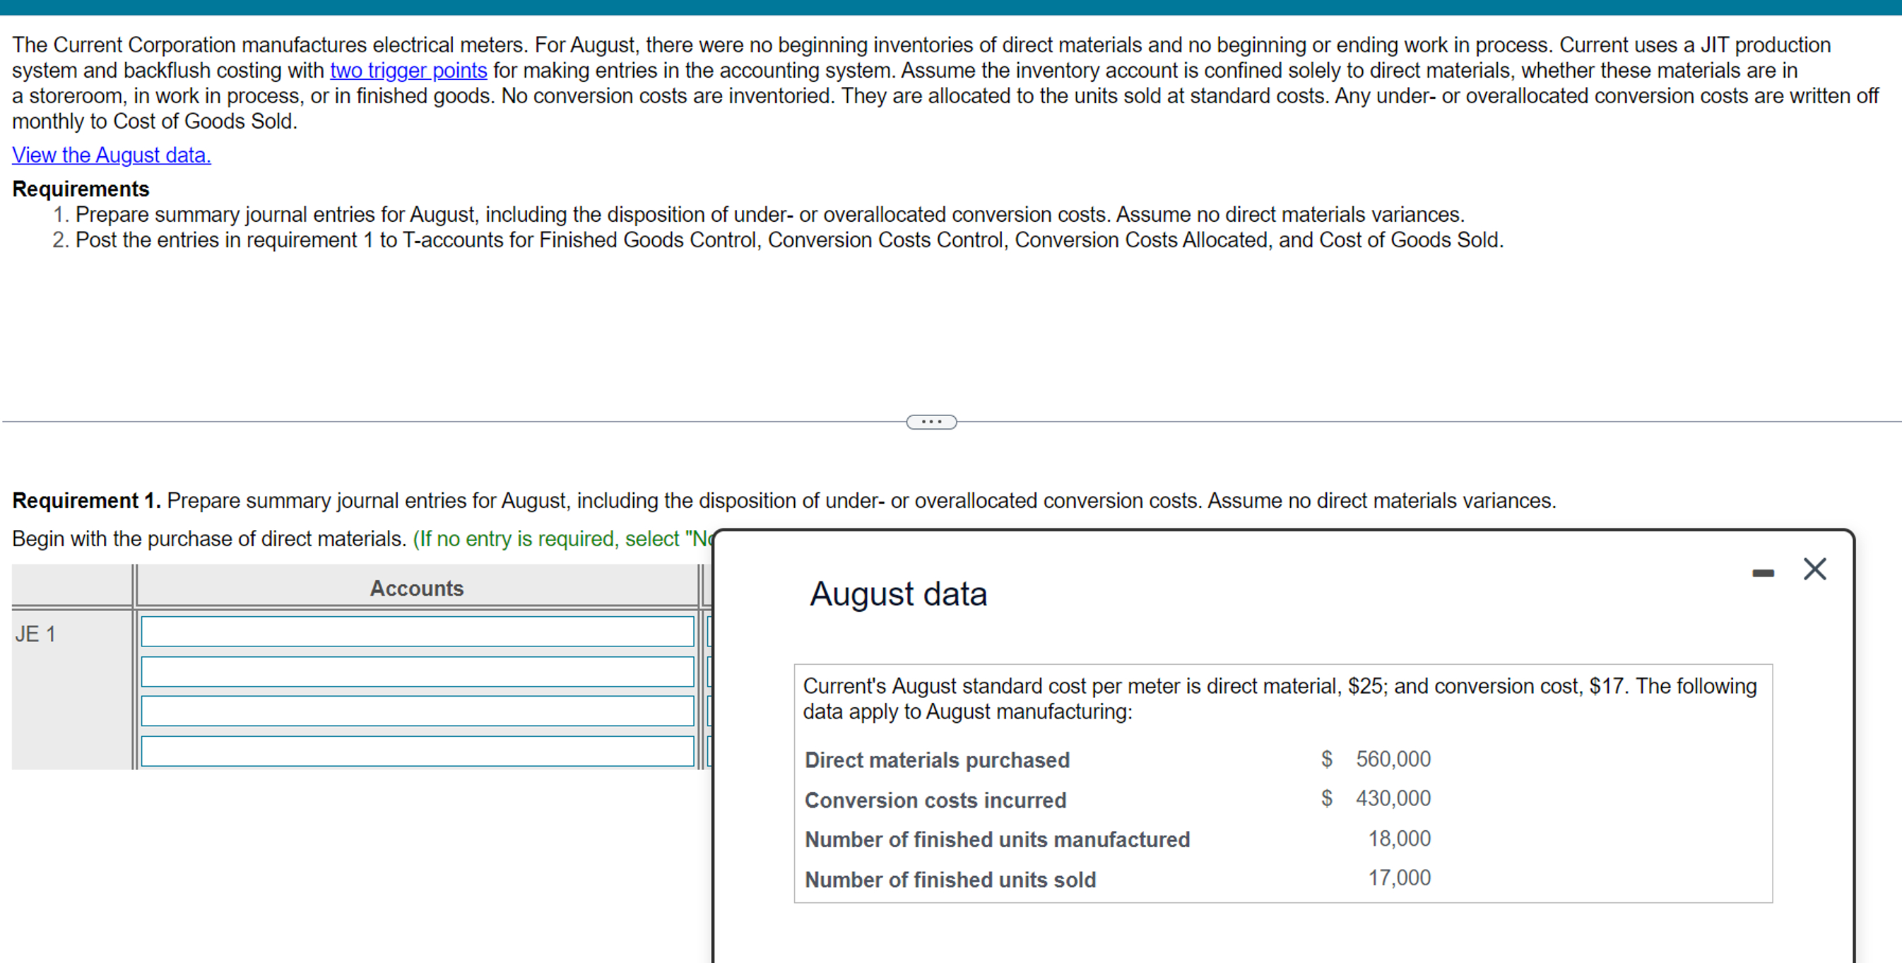Click 'Direct materials purchased' label
1902x963 pixels.
coord(937,760)
